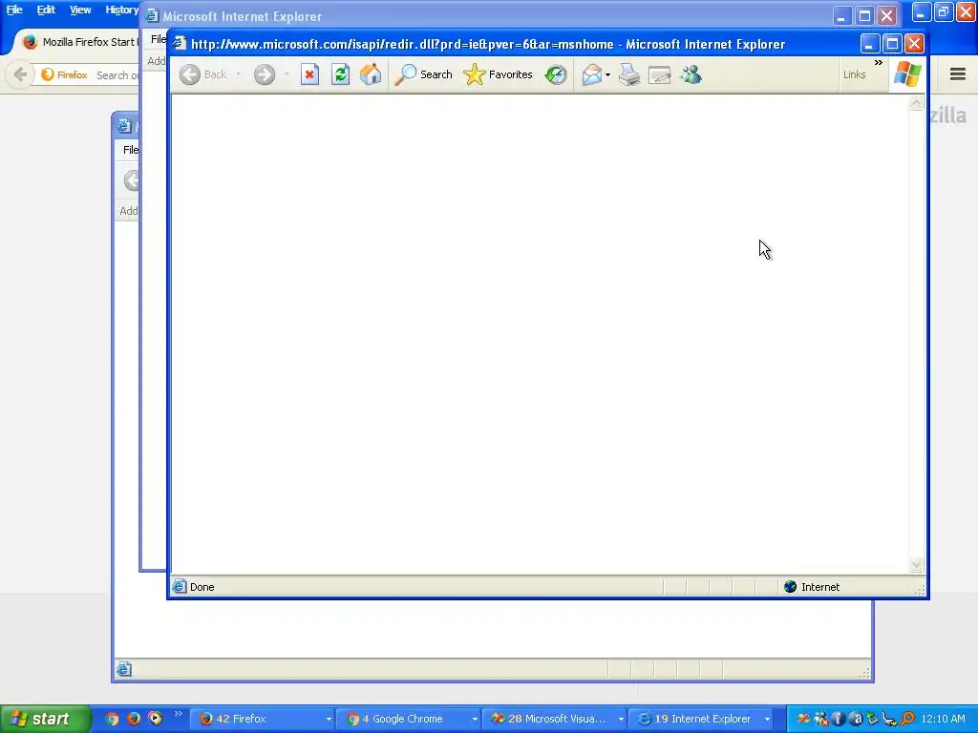
Task: Launch Firefox from the Quick Launch bar
Action: pos(134,719)
